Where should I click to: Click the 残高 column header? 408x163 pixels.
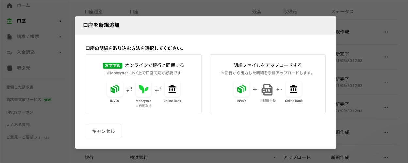pyautogui.click(x=257, y=12)
